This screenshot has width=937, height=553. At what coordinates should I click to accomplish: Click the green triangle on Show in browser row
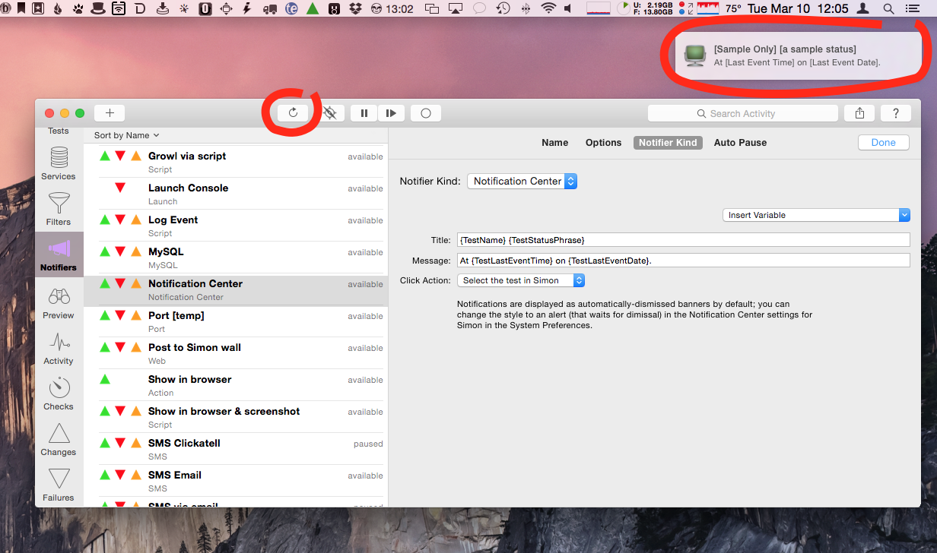pyautogui.click(x=105, y=379)
